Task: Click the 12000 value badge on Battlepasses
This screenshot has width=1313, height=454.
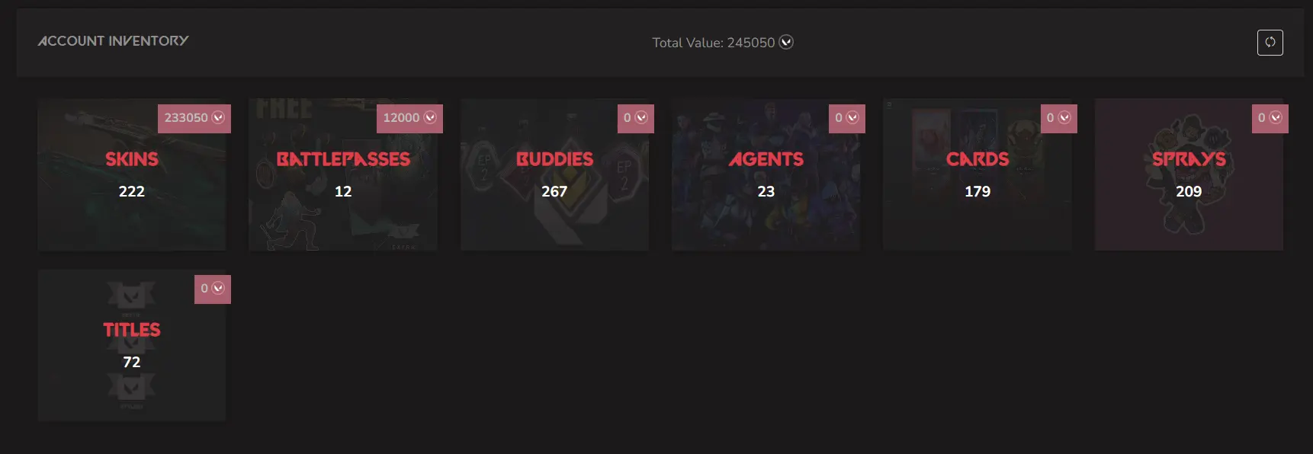Action: (409, 118)
